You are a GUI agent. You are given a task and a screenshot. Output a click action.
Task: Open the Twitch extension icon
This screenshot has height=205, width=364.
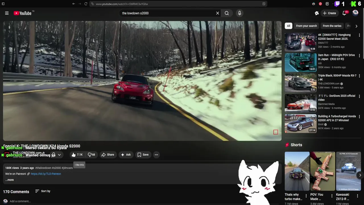[337, 4]
